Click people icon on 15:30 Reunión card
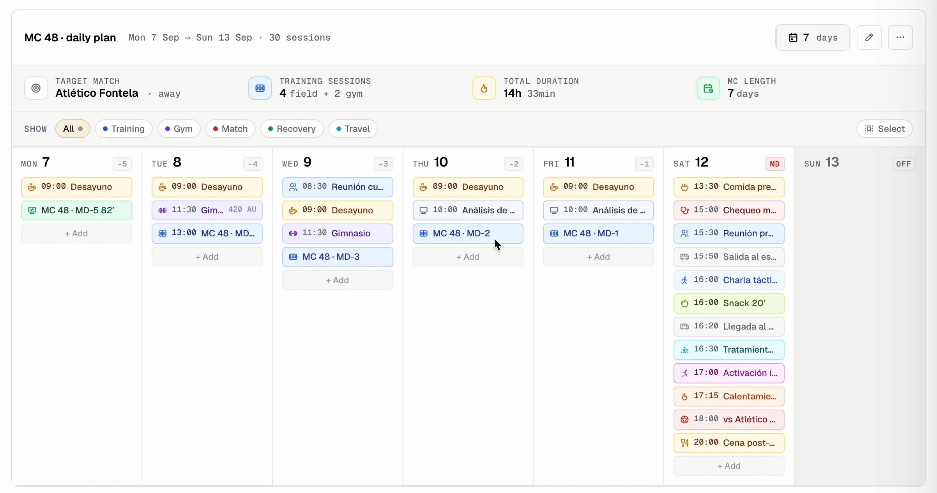This screenshot has width=937, height=493. point(684,233)
